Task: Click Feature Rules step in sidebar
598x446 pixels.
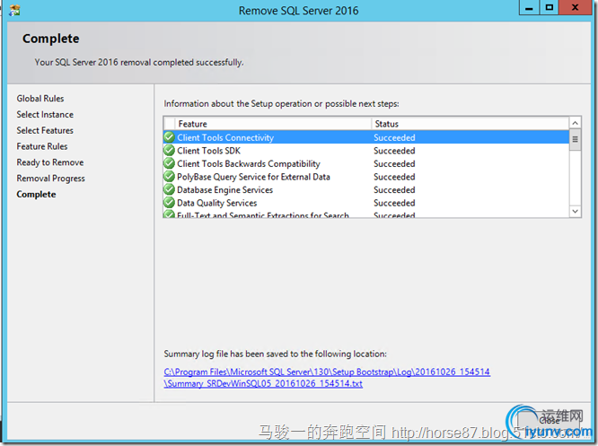Action: click(x=42, y=146)
